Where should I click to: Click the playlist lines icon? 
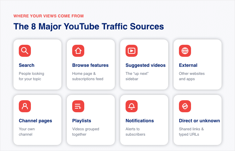click(x=78, y=106)
